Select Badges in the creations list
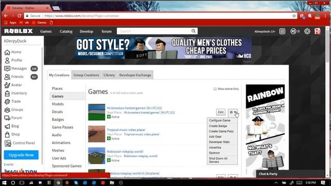 tap(58, 119)
